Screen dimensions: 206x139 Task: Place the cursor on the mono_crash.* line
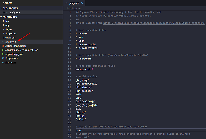84,69
